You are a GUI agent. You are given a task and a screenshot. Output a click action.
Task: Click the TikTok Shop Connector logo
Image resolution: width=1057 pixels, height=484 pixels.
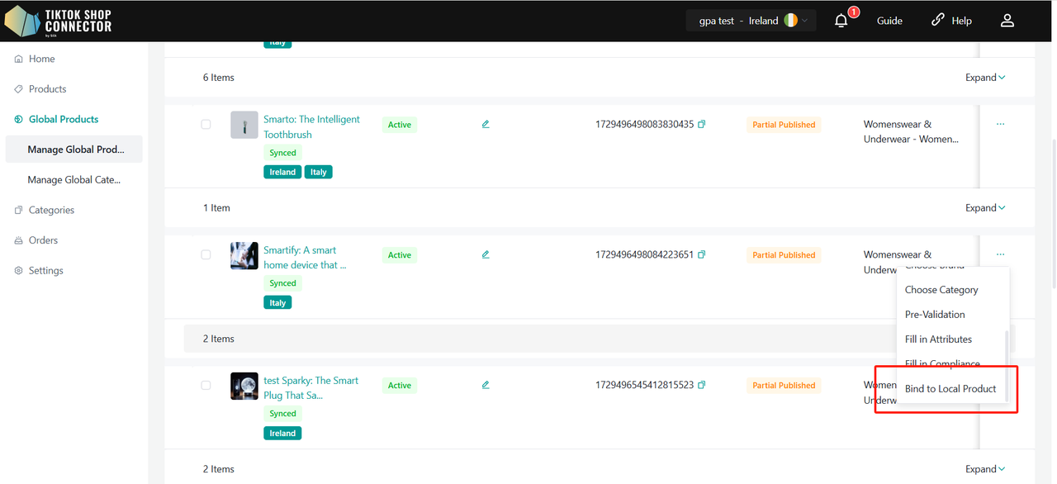pyautogui.click(x=58, y=21)
